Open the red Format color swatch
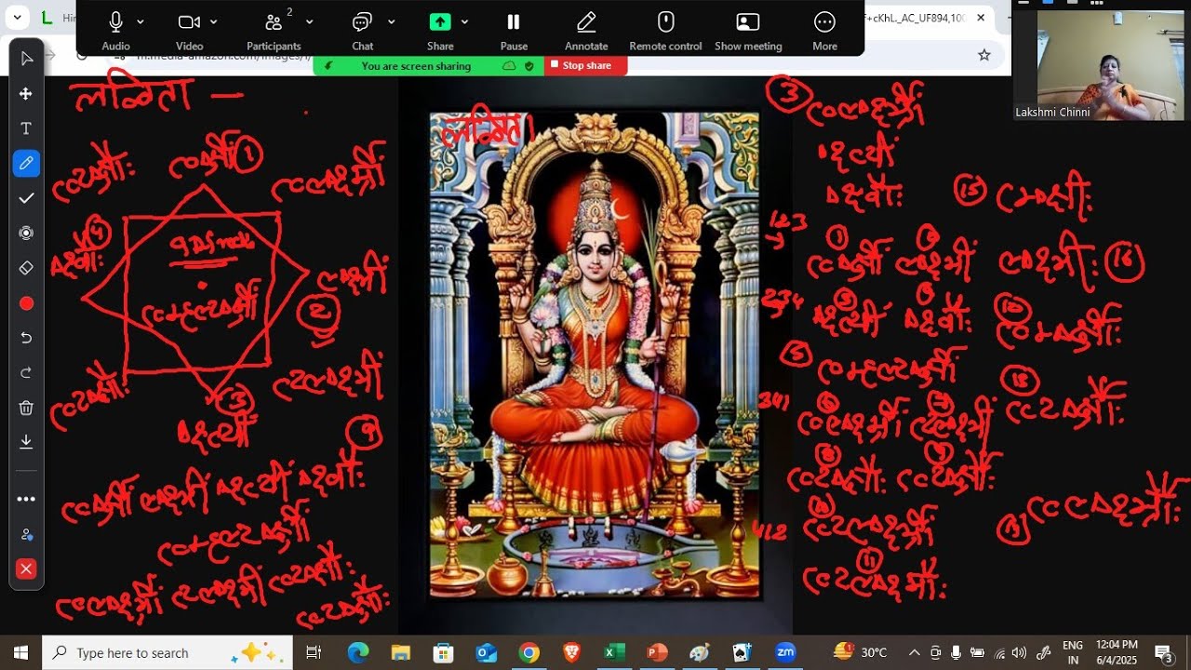This screenshot has height=670, width=1191. (x=26, y=303)
